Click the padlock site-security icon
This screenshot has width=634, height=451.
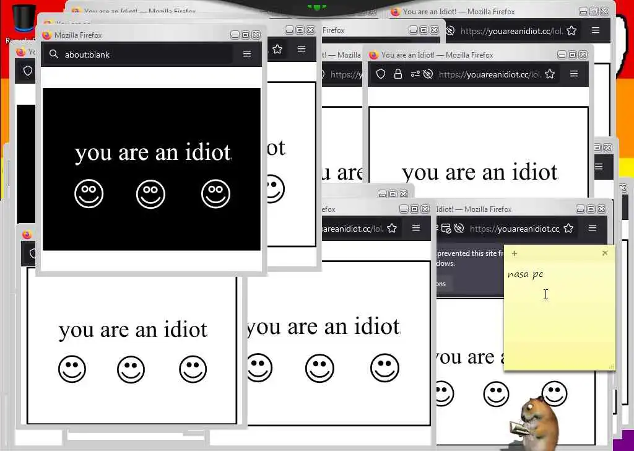[x=398, y=74]
